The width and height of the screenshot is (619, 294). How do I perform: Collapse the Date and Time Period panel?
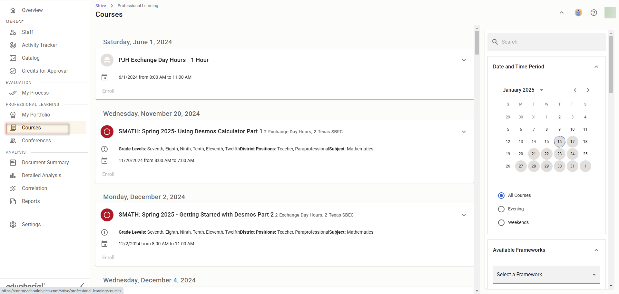[x=596, y=67]
